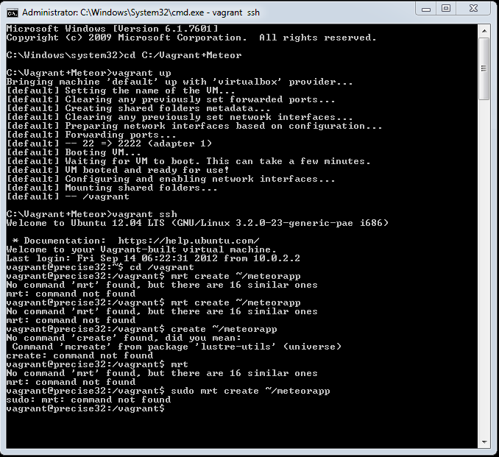The height and width of the screenshot is (457, 499).
Task: Click the 'C:\Vagrant+Meteor>vagrant ssh' command line
Action: (92, 214)
